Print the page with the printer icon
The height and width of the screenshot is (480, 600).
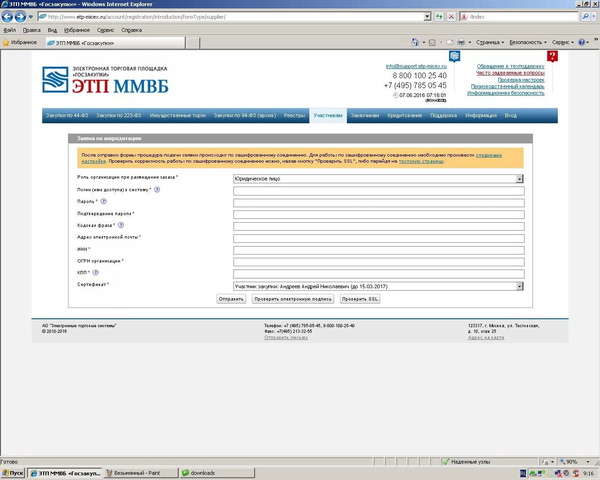[461, 42]
